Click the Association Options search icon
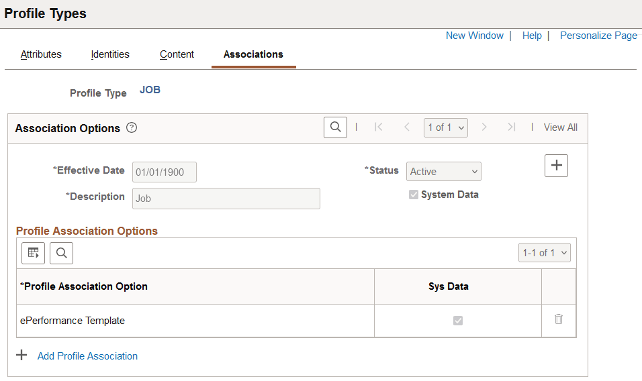This screenshot has width=642, height=381. [335, 127]
